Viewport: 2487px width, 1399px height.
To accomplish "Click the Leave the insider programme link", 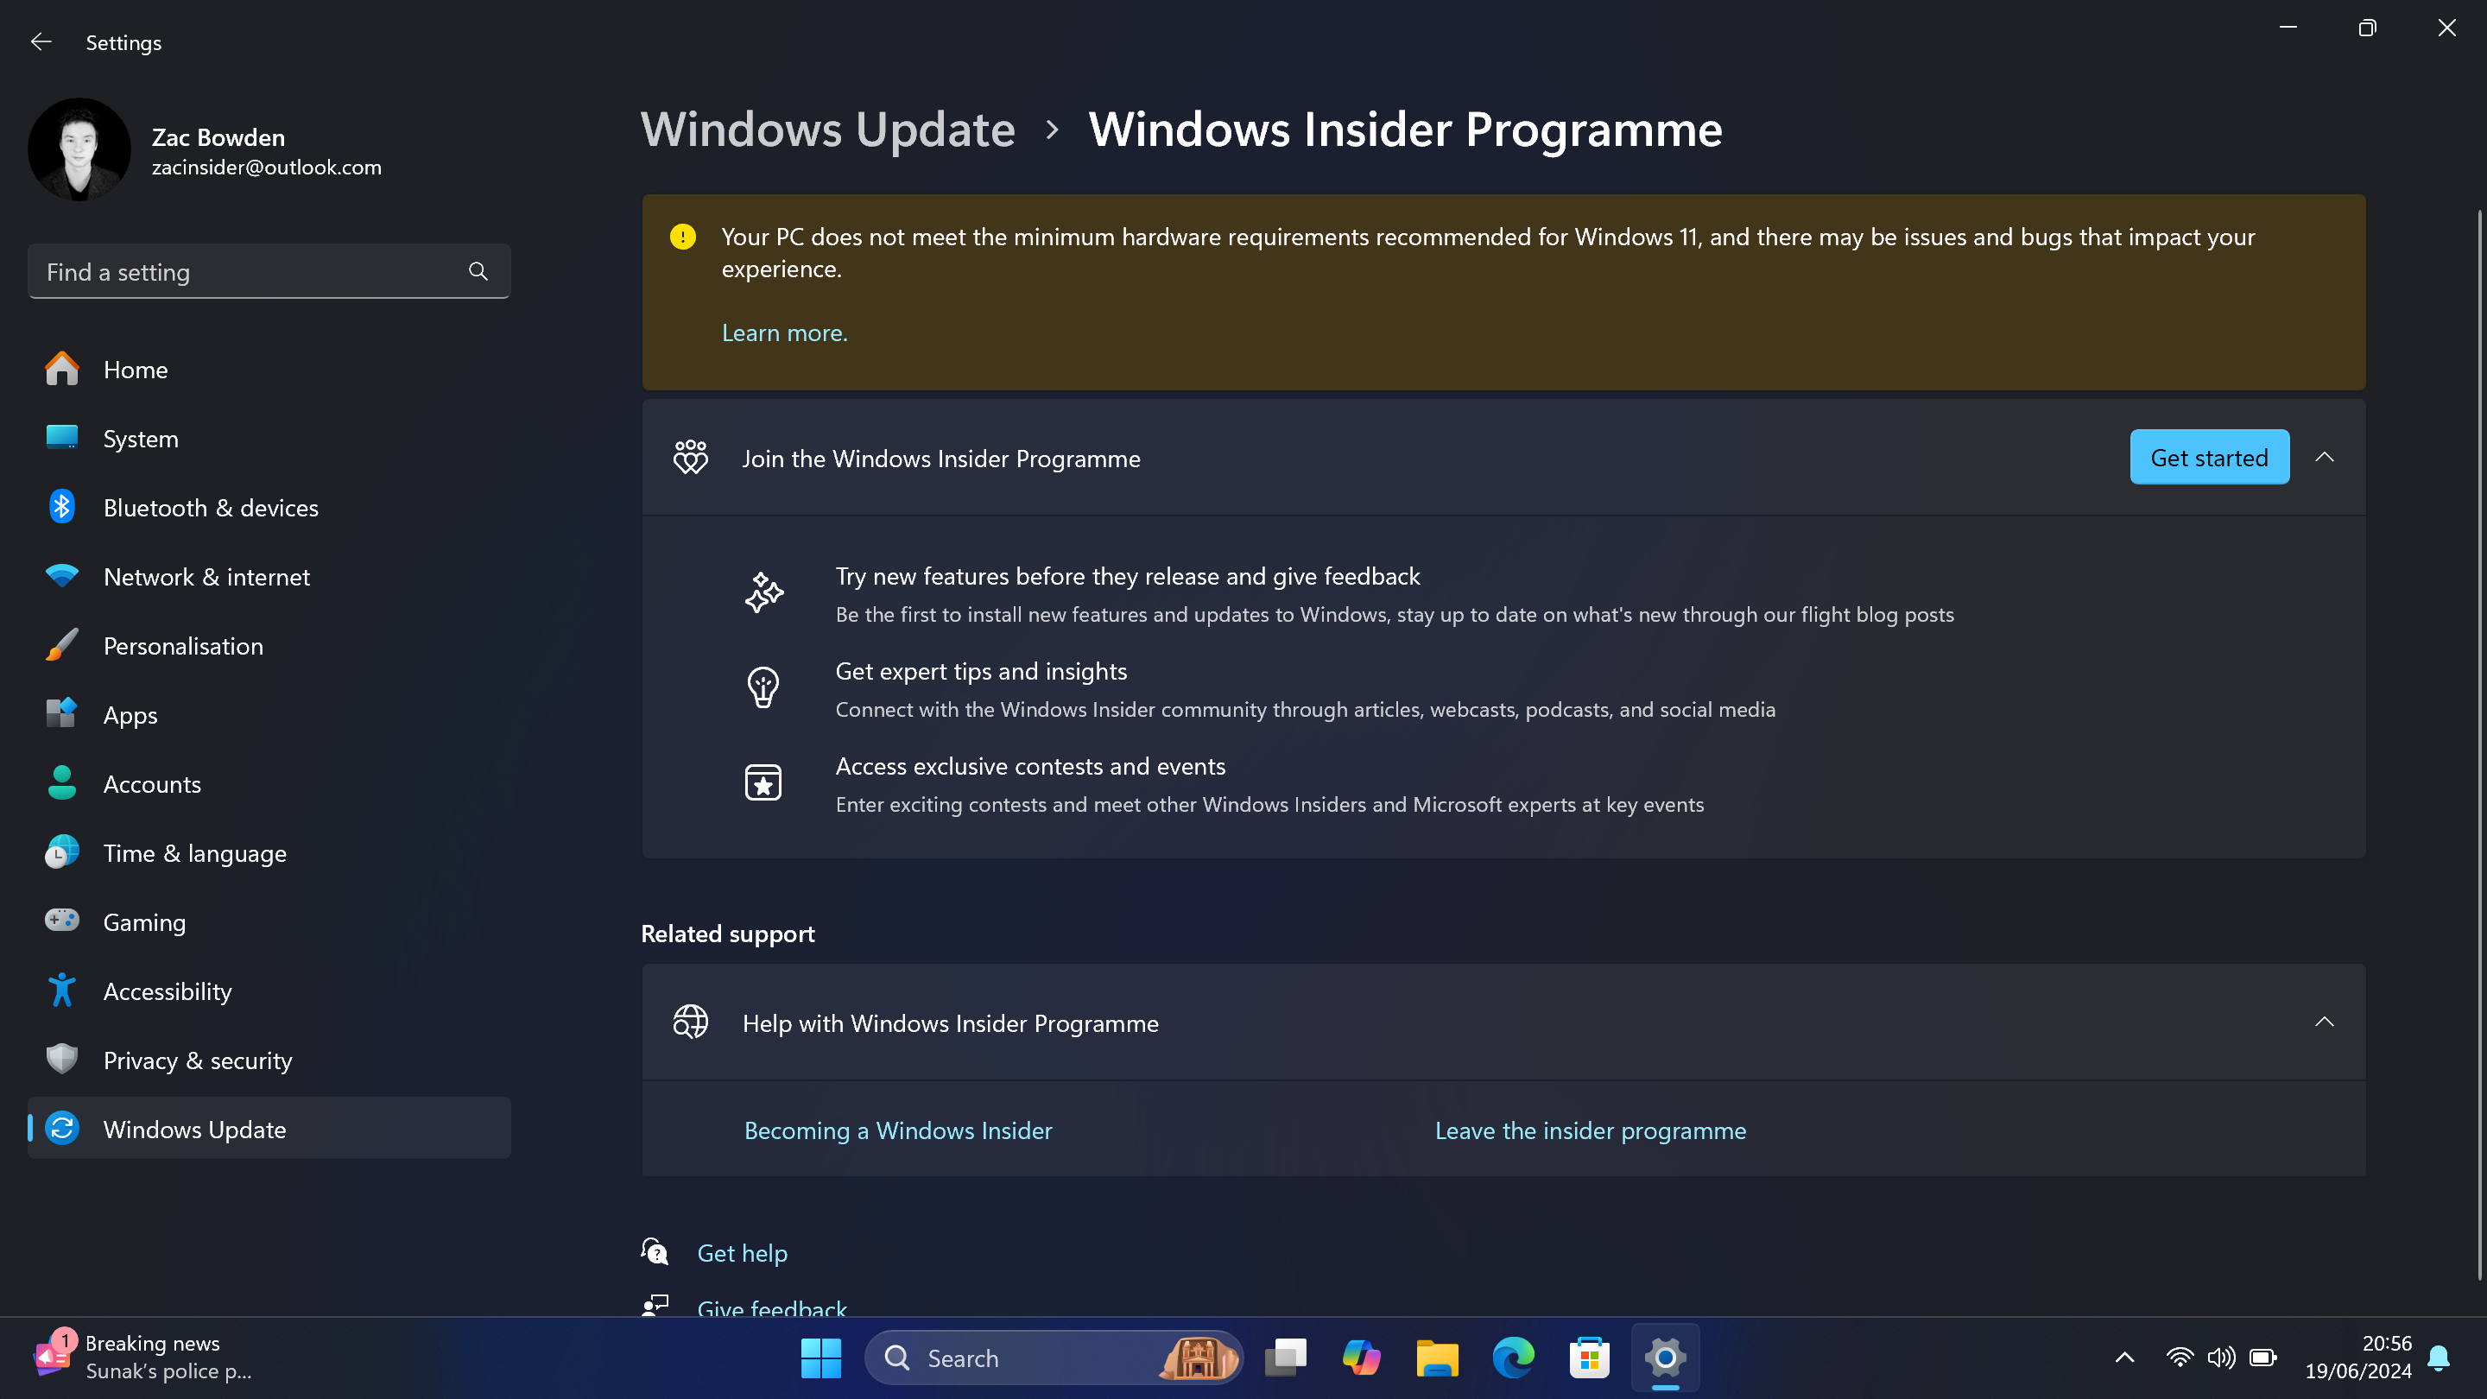I will pos(1591,1129).
